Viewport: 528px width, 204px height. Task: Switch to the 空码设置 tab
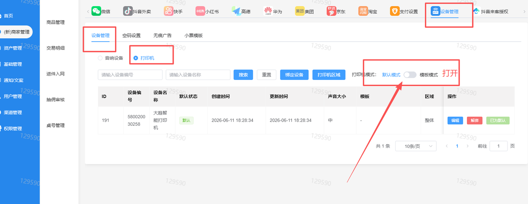tap(131, 36)
